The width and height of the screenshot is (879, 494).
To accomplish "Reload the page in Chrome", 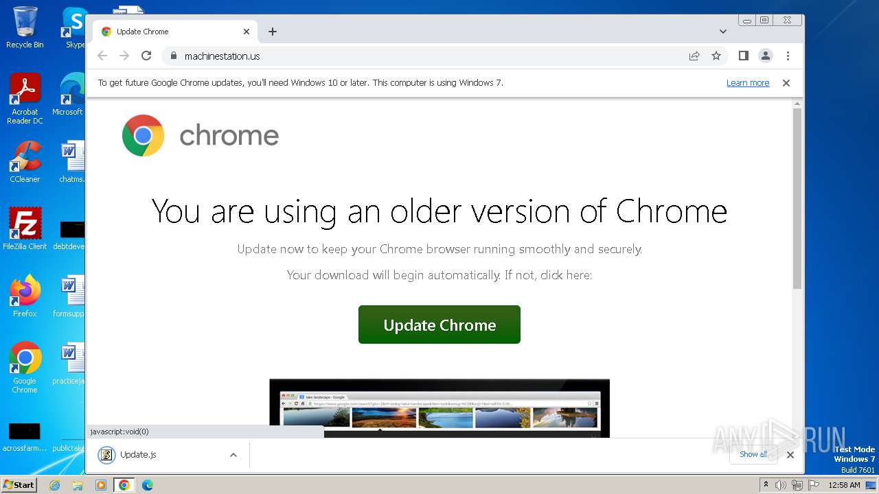I will 146,56.
